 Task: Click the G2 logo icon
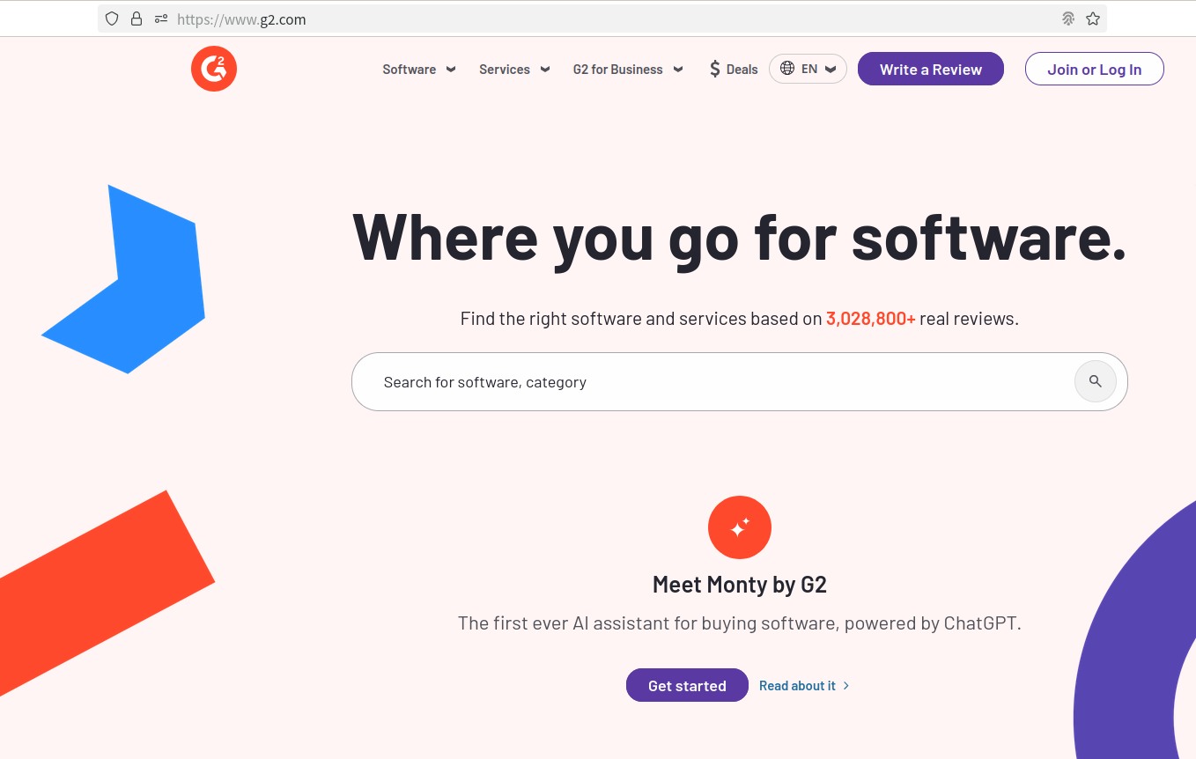(214, 69)
